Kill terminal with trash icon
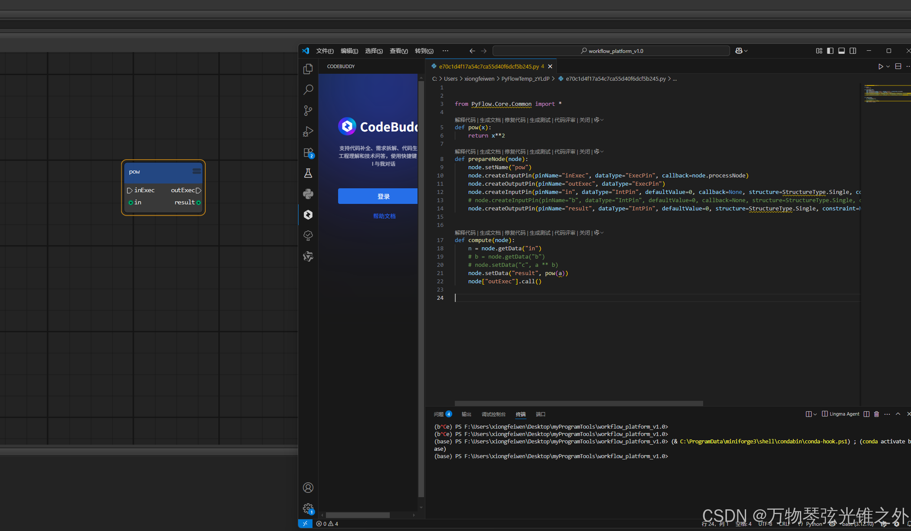Viewport: 911px width, 531px height. [x=876, y=414]
